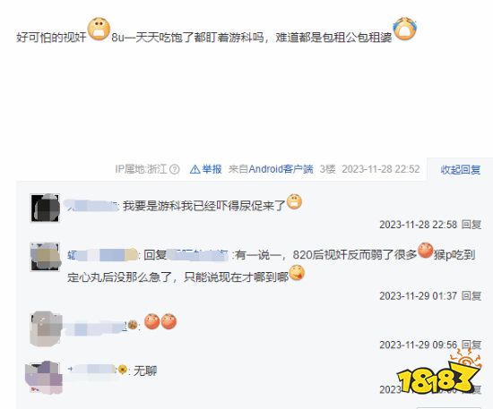Screen dimensions: 493x409
Task: Click the 18183 watermark logo
Action: 438,375
